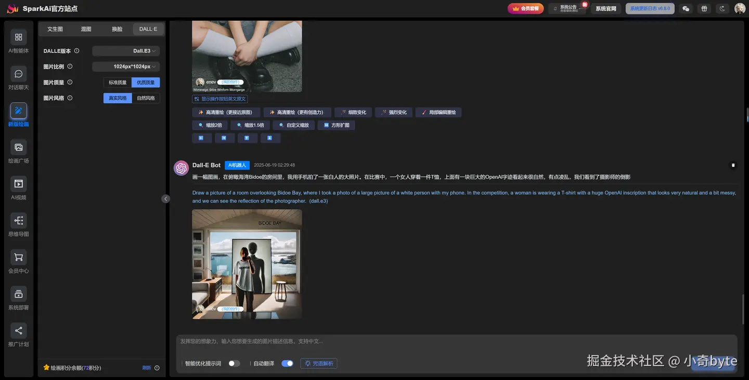Open 思维导图 mind map section
The image size is (749, 380).
point(19,225)
